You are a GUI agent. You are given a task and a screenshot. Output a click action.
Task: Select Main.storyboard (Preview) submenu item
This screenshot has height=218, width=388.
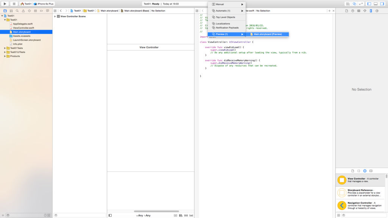(x=267, y=34)
